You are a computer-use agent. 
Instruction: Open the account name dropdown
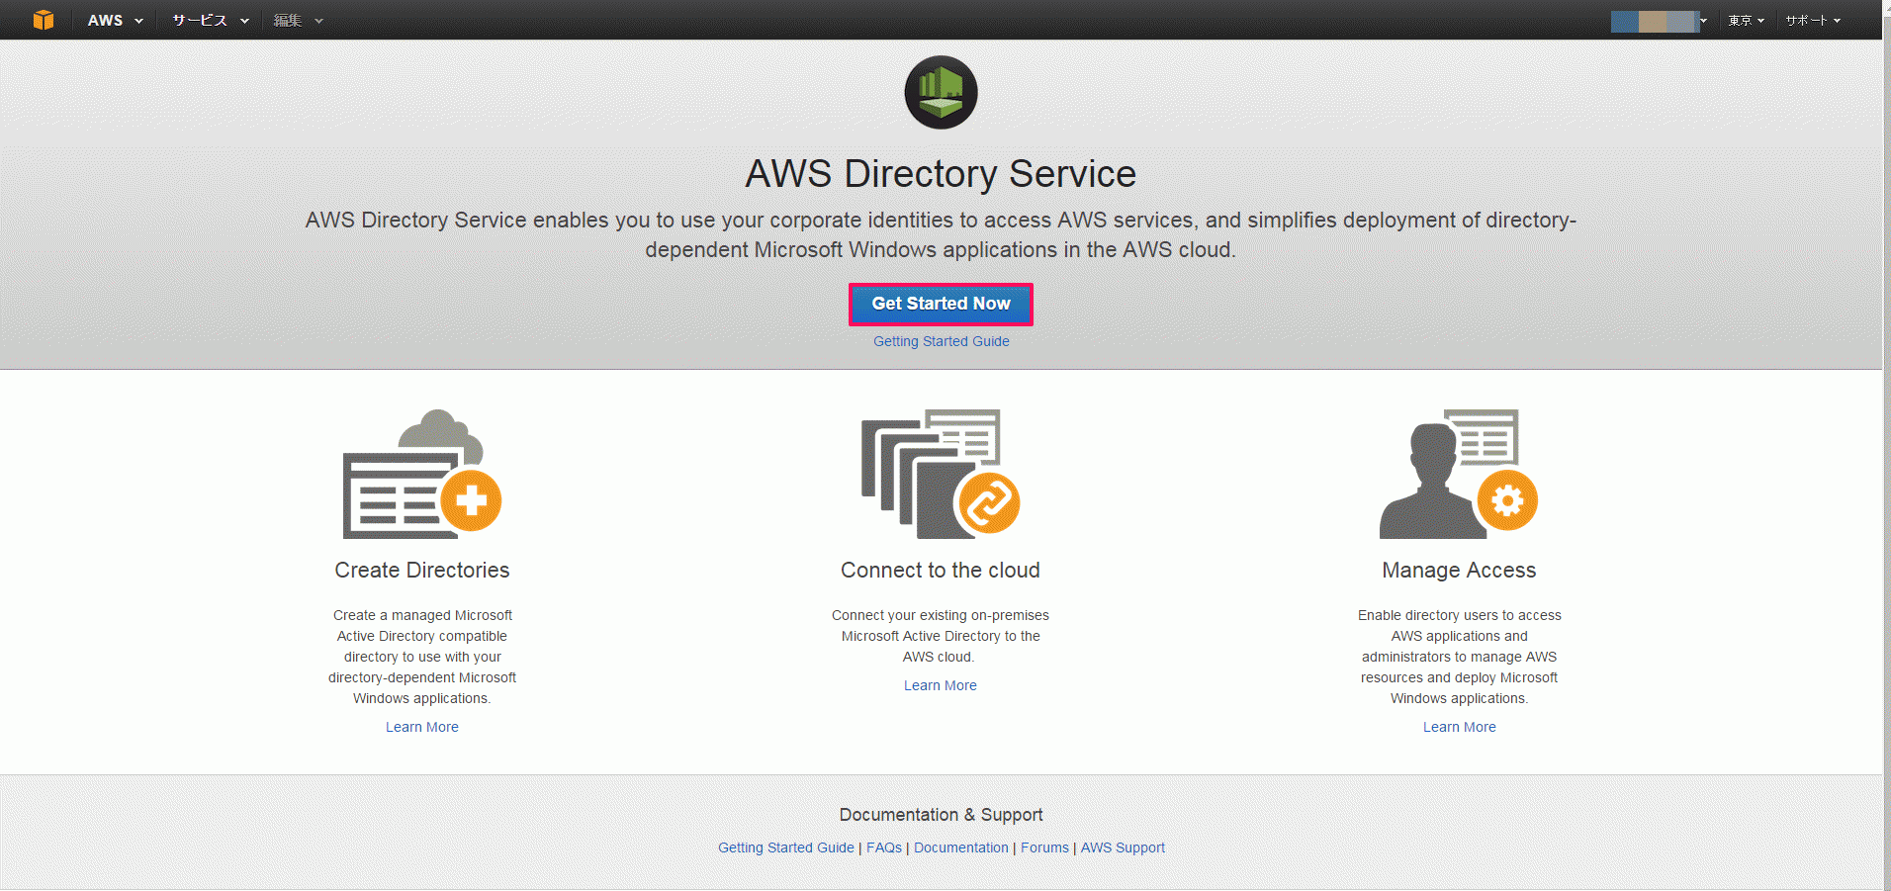coord(1659,21)
